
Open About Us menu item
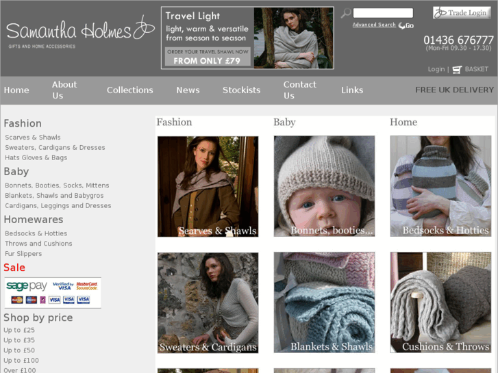pos(64,90)
